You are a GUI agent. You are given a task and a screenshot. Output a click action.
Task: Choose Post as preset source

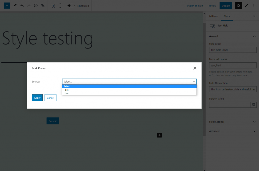129,90
